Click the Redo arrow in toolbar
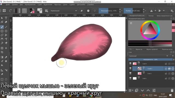175x98 pixels. point(10,11)
